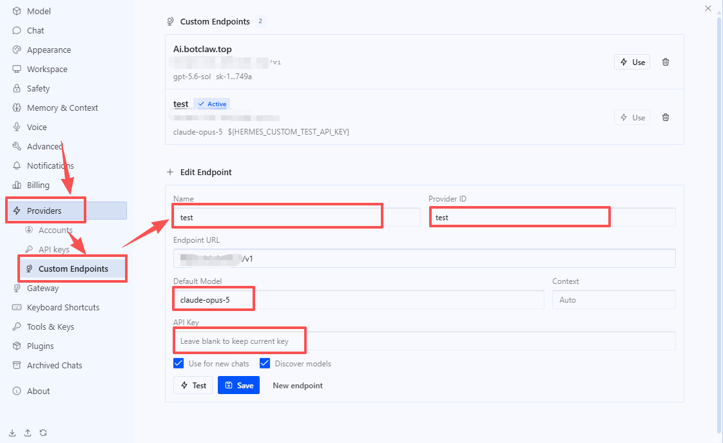
Task: Open the Gateway settings
Action: click(43, 288)
